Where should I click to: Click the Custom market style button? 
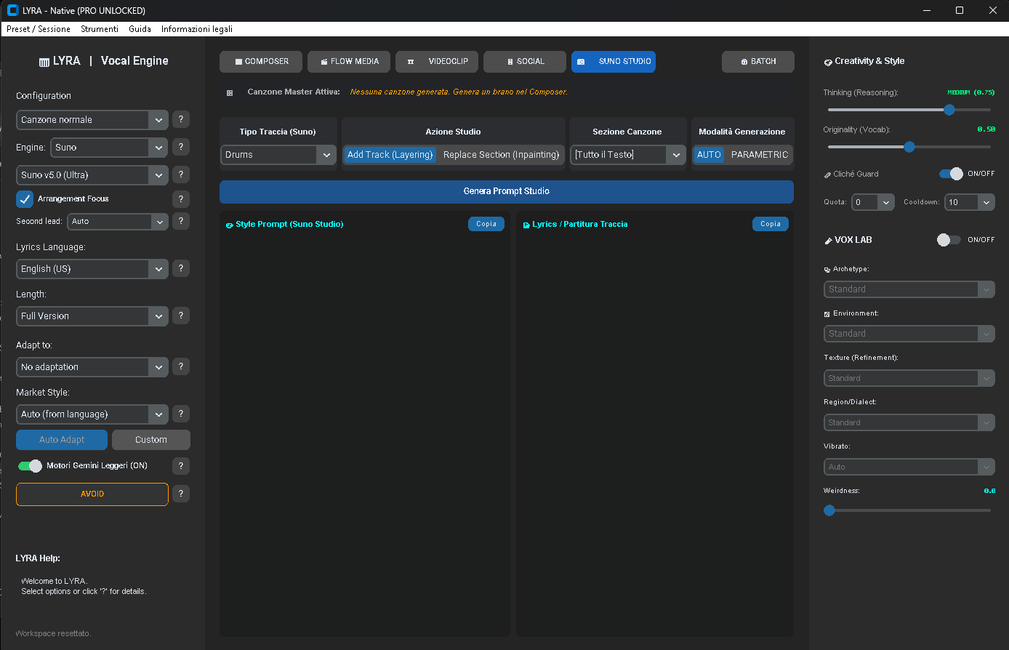pos(151,440)
